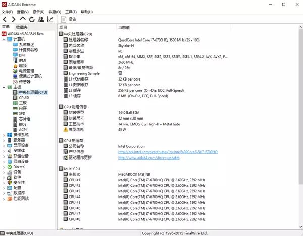This screenshot has height=236, width=303.
Task: Select the 安全性 shield icon
Action: [10, 183]
